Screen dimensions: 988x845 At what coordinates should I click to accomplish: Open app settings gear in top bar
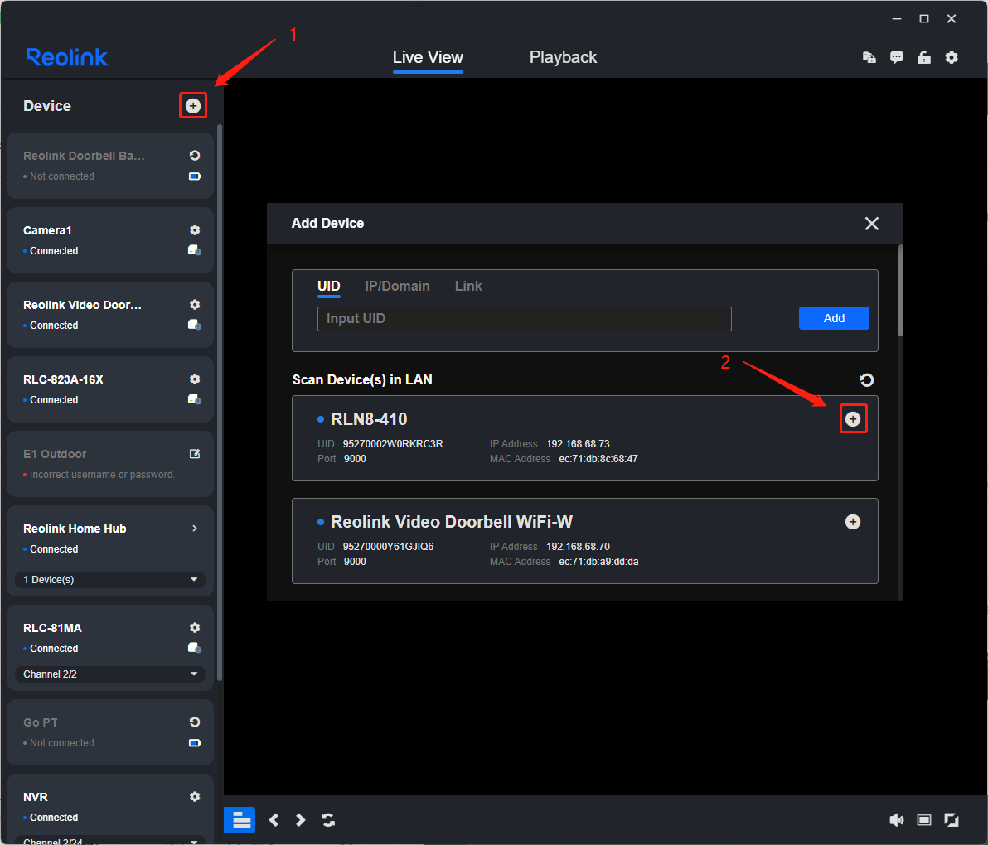tap(952, 57)
